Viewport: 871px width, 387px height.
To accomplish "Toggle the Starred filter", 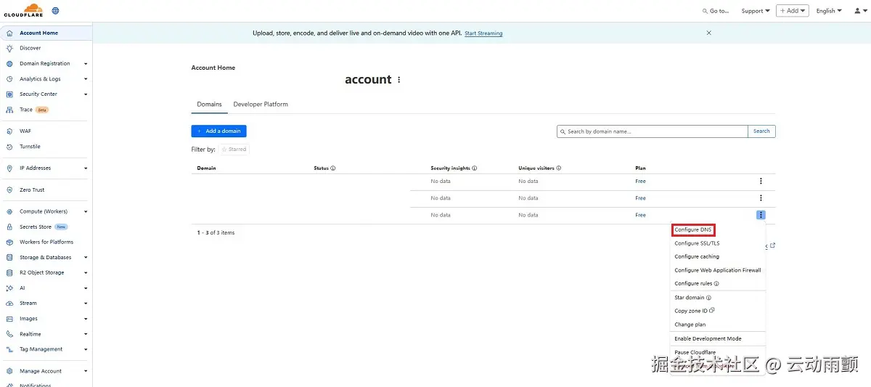I will tap(234, 150).
